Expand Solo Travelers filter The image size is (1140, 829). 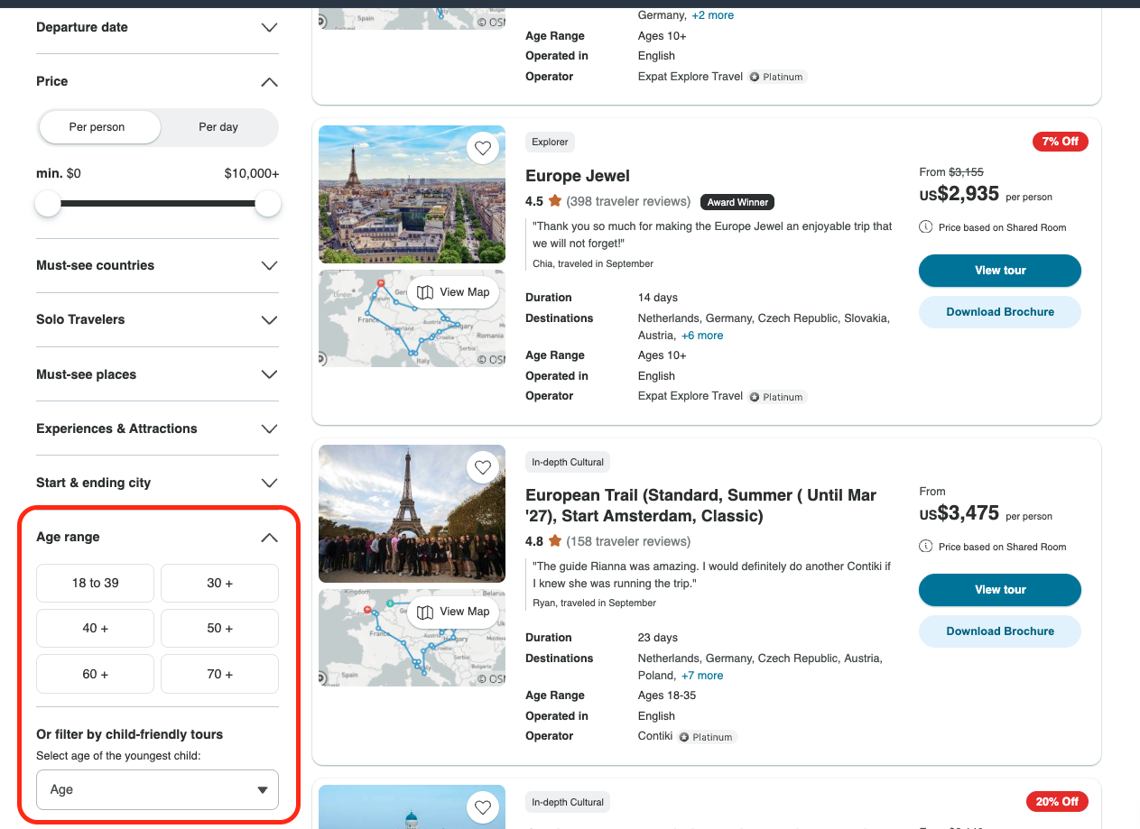pos(157,319)
